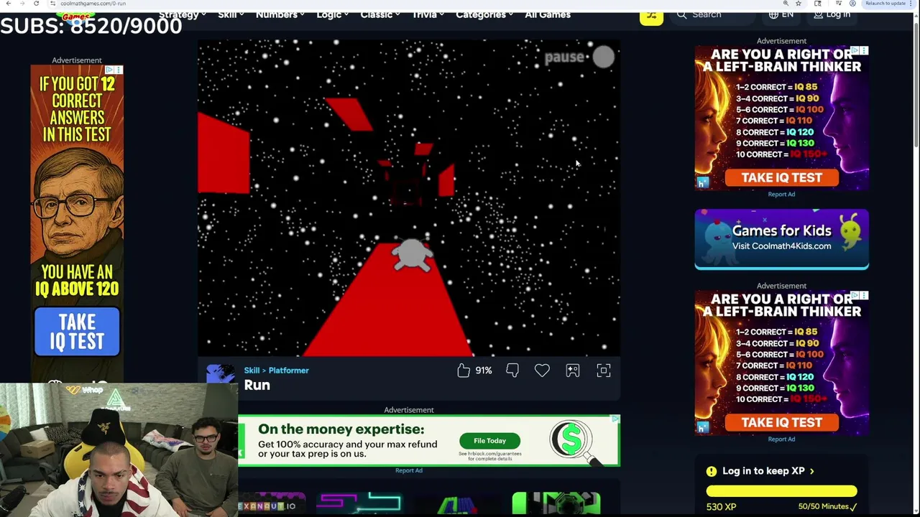The image size is (920, 517).
Task: Dislike the game with the thumbs-down icon
Action: click(x=512, y=371)
